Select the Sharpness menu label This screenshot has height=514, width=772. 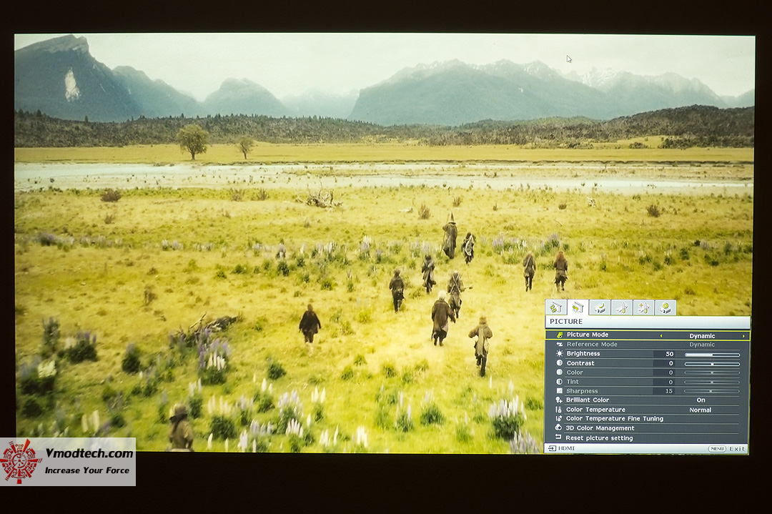tap(582, 391)
